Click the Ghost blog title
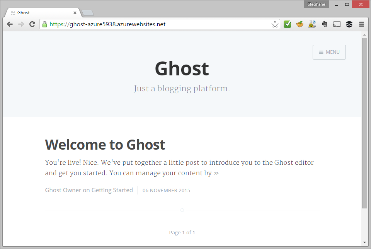Image resolution: width=371 pixels, height=249 pixels. coord(182,69)
